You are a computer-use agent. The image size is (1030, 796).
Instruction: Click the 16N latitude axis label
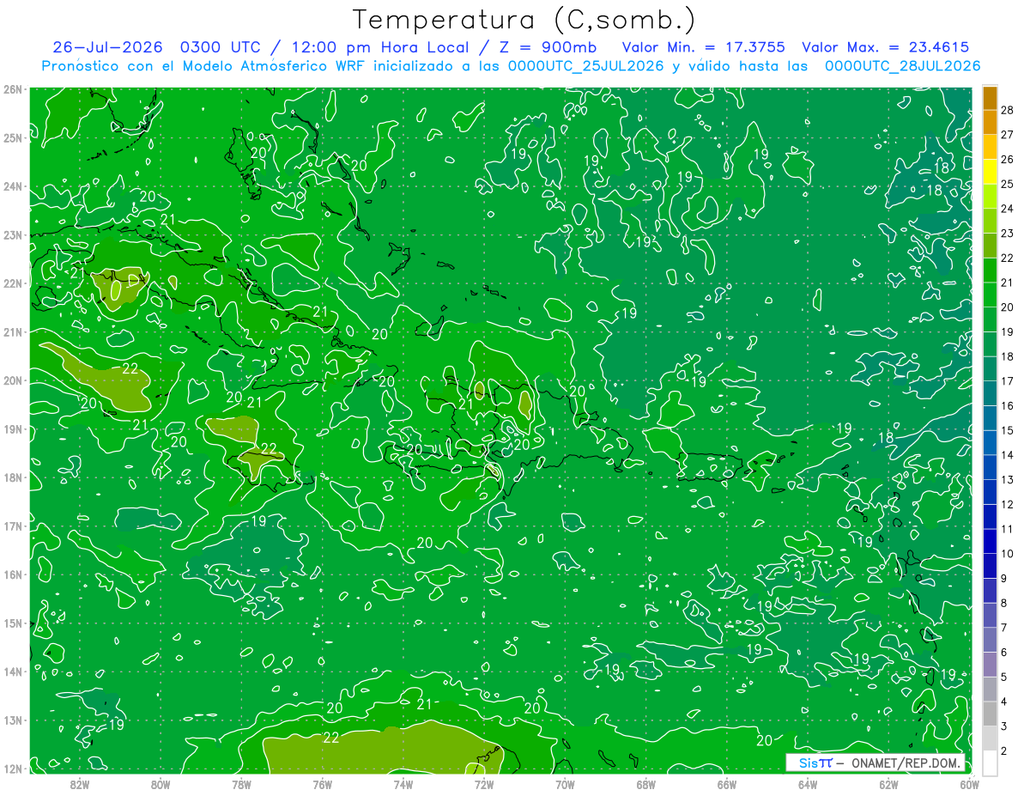pos(12,574)
